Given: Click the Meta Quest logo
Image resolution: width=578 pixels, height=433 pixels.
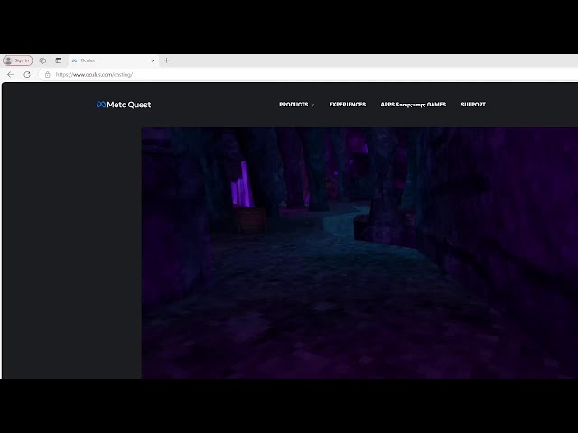Looking at the screenshot, I should coord(124,105).
